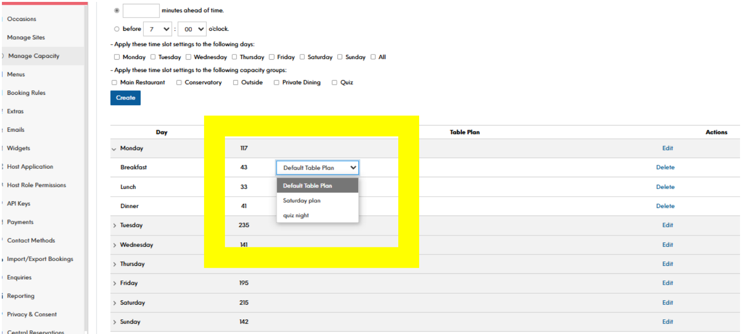Viewport: 741px width, 334px height.
Task: Check the All days checkbox
Action: pos(373,57)
